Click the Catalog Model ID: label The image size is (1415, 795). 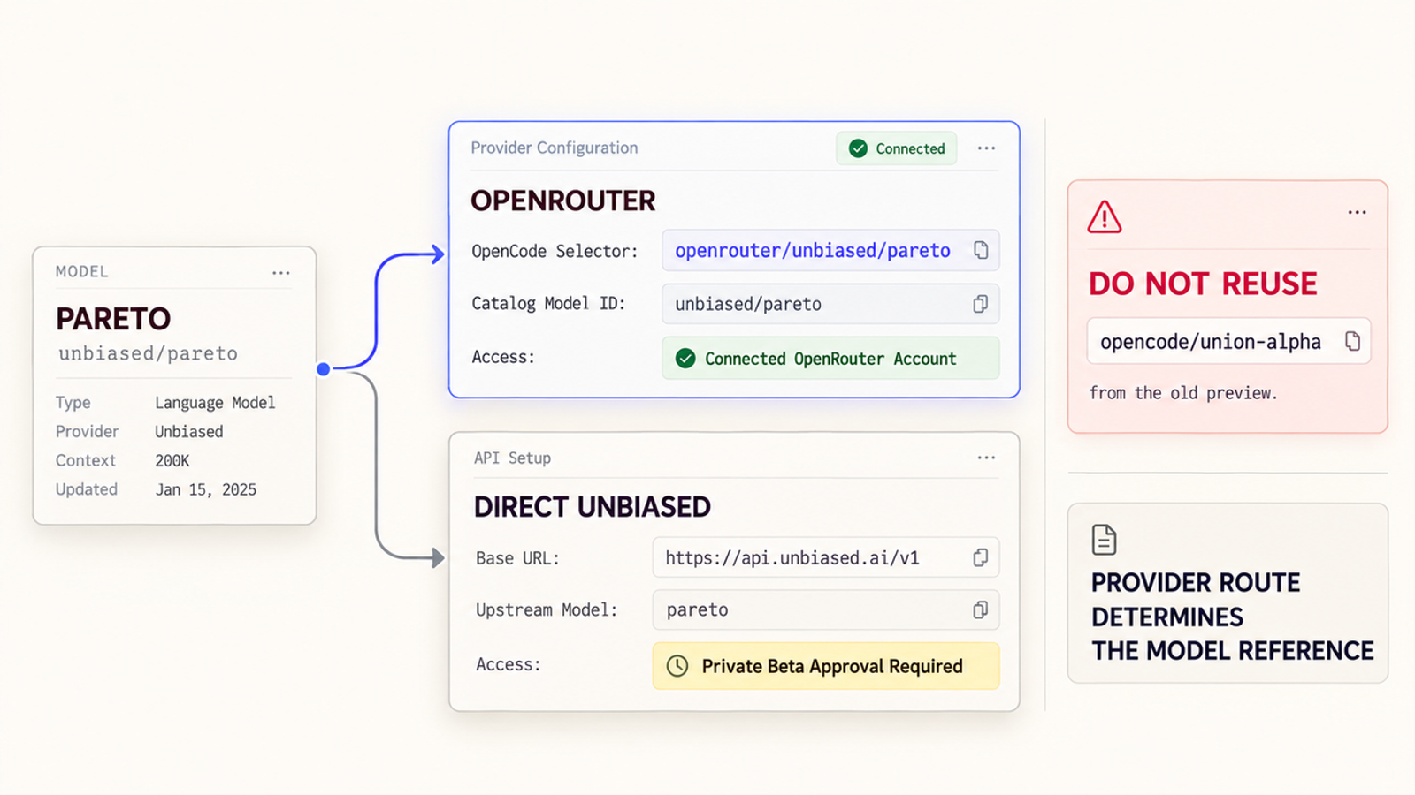pyautogui.click(x=548, y=304)
